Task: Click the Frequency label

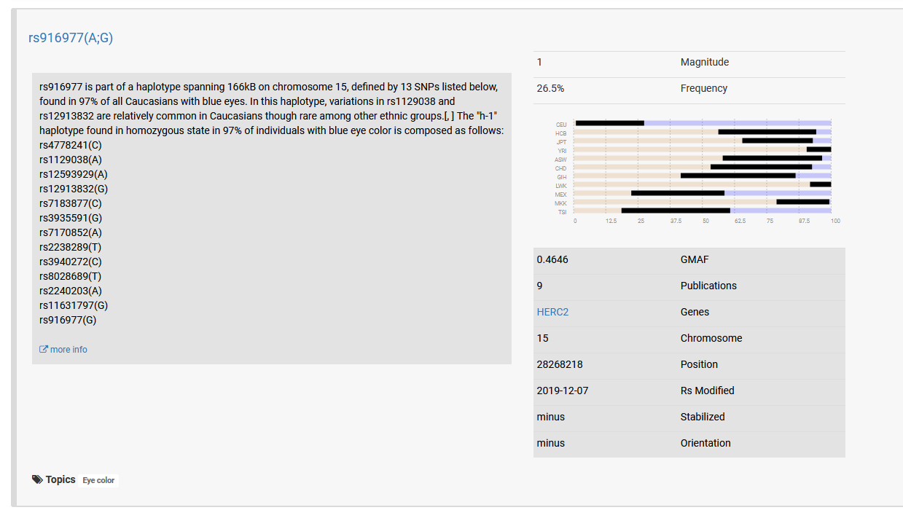Action: pyautogui.click(x=704, y=88)
